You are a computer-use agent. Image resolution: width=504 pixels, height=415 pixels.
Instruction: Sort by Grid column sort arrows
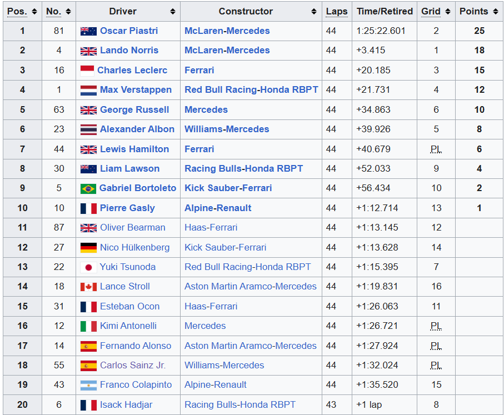coord(448,12)
